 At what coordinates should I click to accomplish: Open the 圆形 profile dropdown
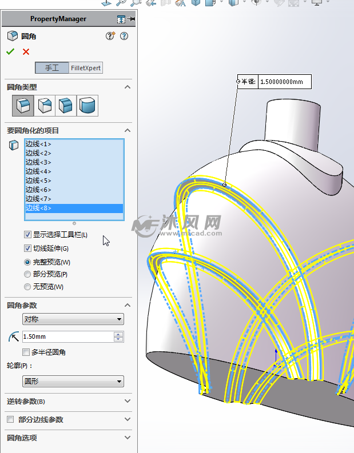point(73,382)
